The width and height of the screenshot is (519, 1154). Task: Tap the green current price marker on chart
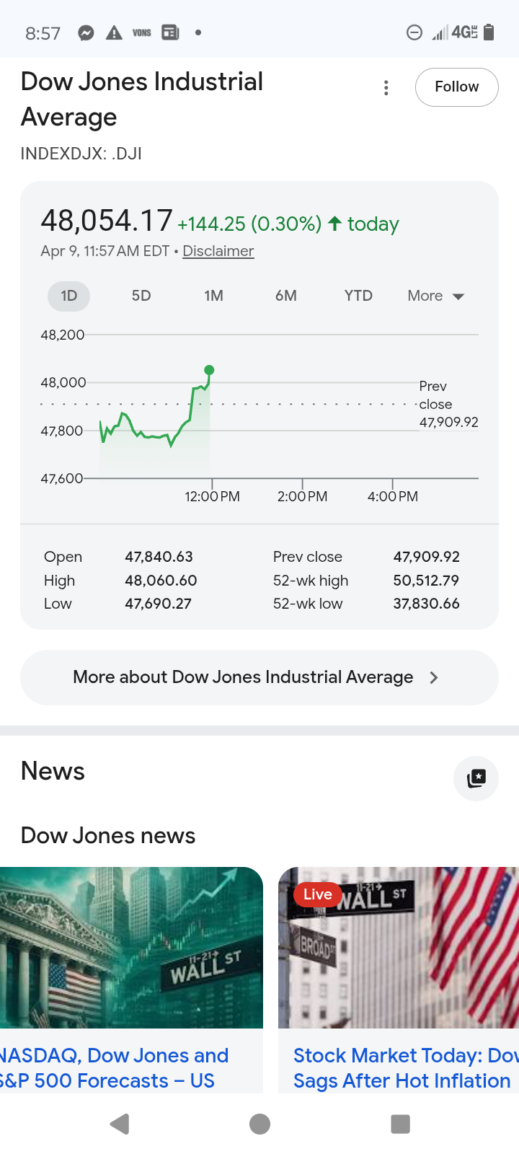pos(209,370)
